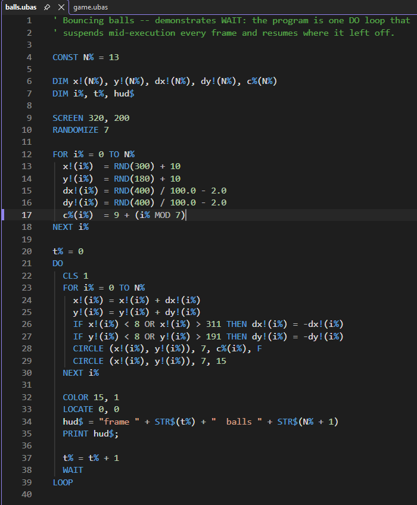Pin the balls.ubas tab
The image size is (417, 505).
[47, 7]
